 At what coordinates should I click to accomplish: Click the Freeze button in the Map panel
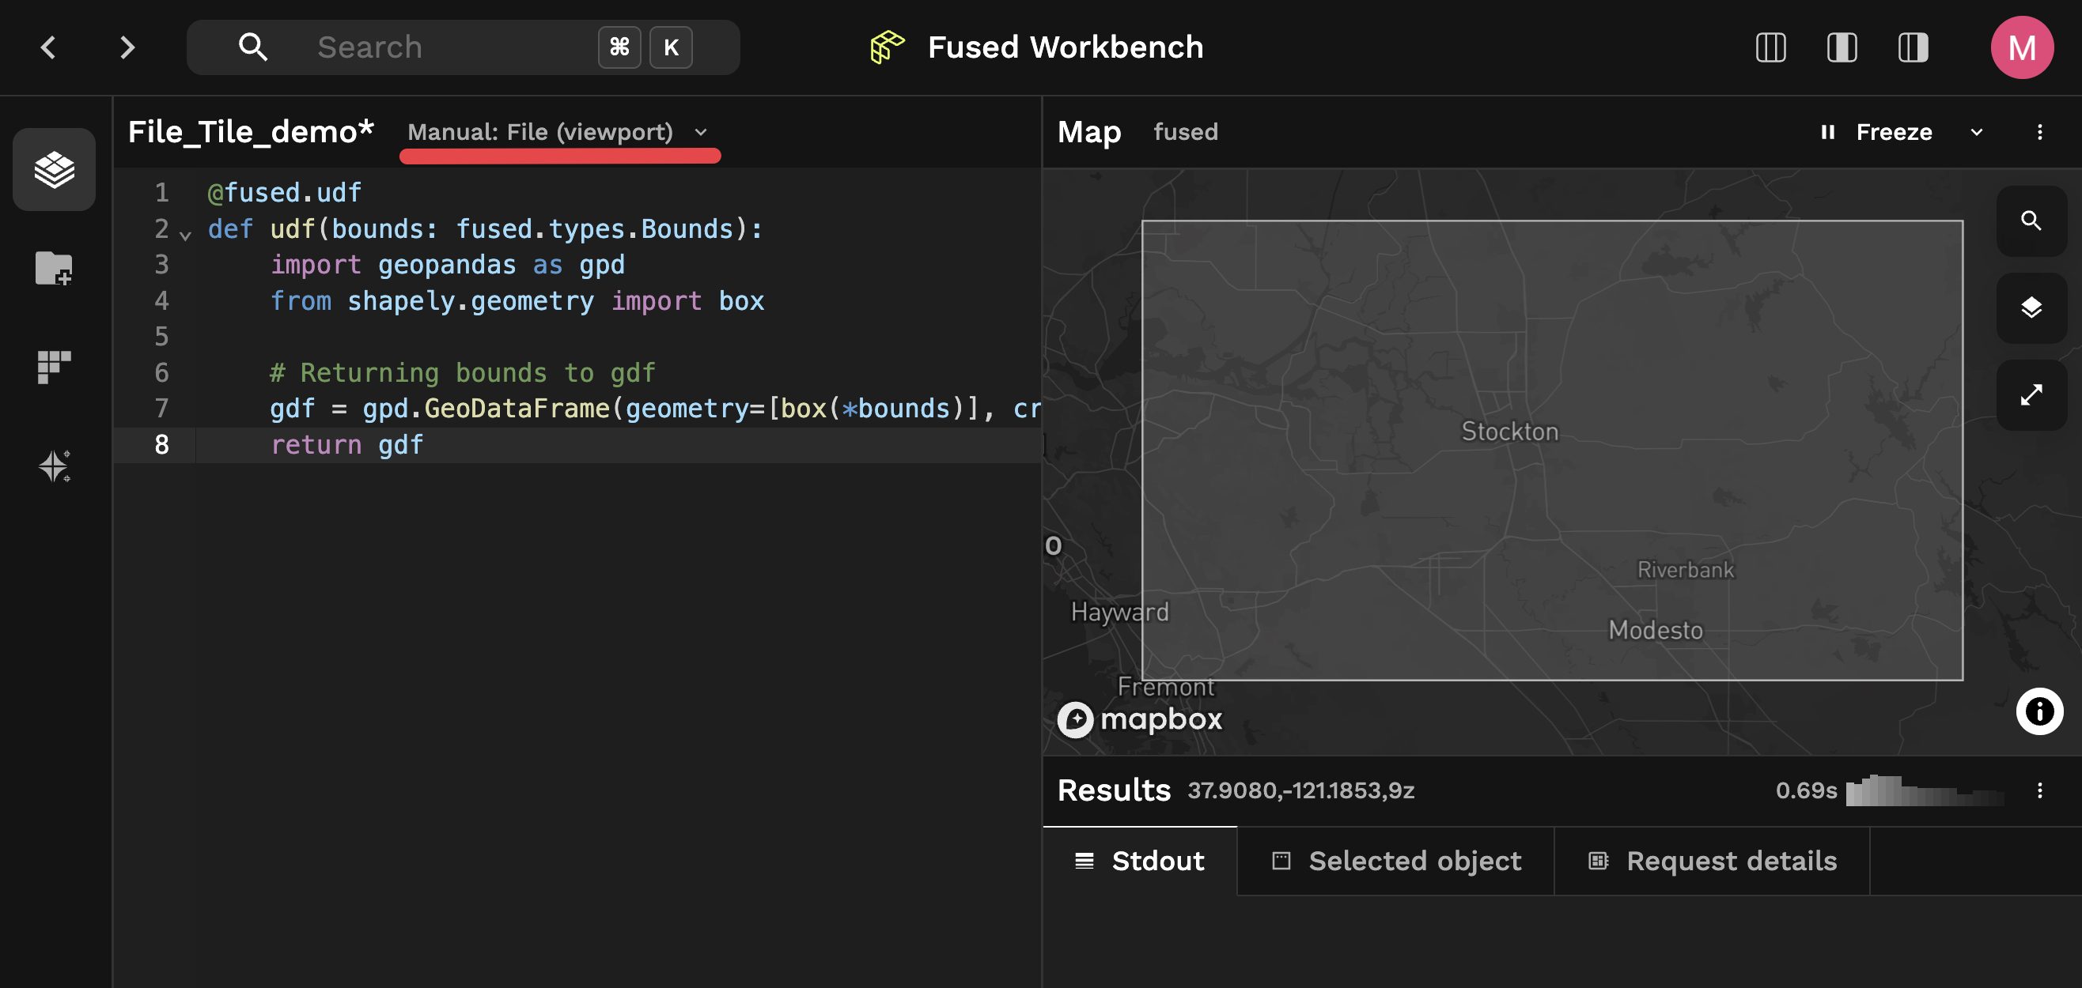1894,132
